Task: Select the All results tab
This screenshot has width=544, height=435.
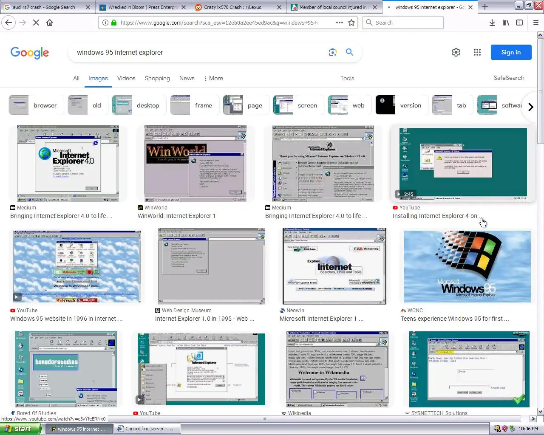Action: (x=76, y=78)
